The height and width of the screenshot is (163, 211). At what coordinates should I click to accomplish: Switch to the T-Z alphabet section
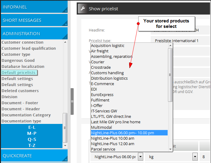[32, 146]
